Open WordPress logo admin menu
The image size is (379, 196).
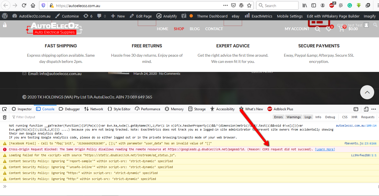click(x=5, y=16)
